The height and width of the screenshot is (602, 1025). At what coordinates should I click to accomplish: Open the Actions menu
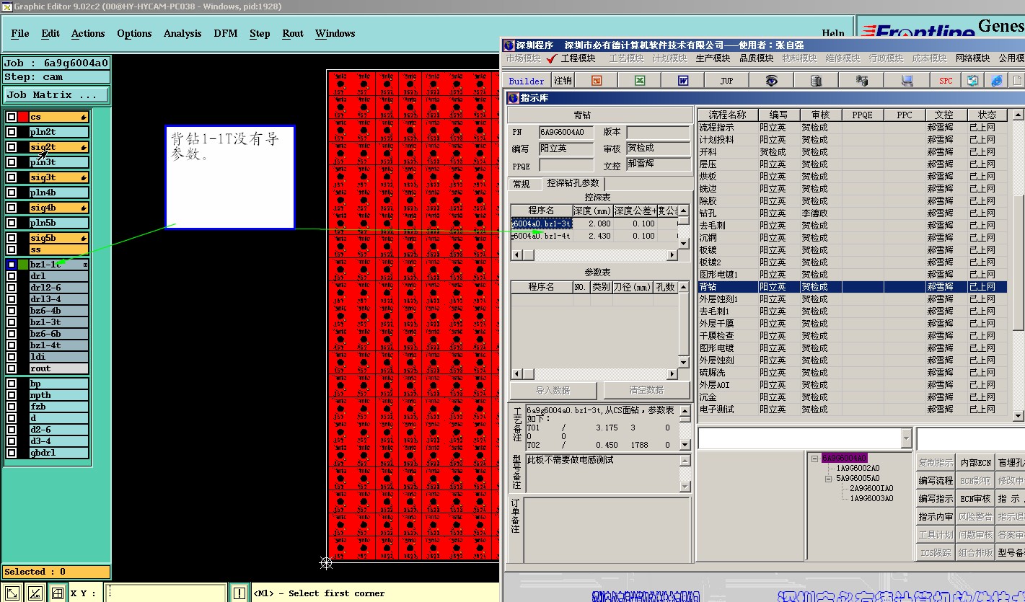(x=88, y=33)
